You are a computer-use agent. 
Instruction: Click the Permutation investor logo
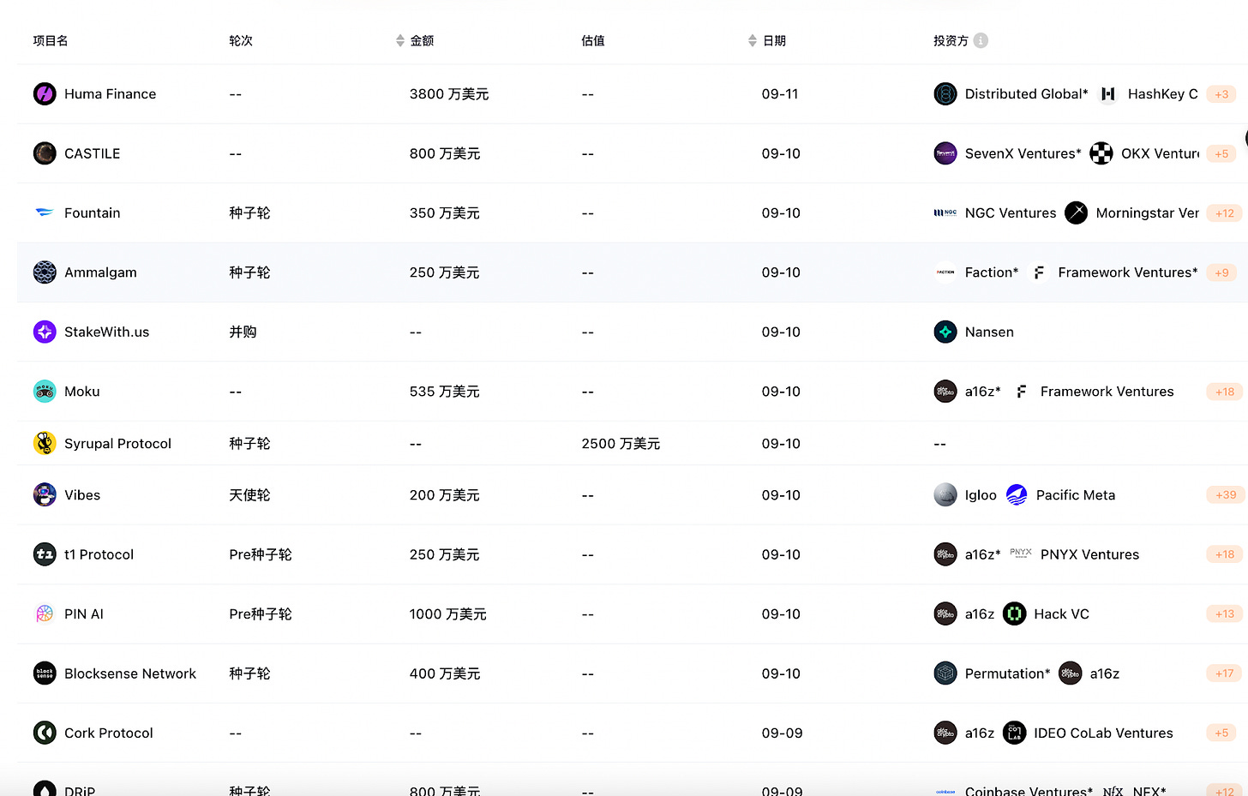945,673
